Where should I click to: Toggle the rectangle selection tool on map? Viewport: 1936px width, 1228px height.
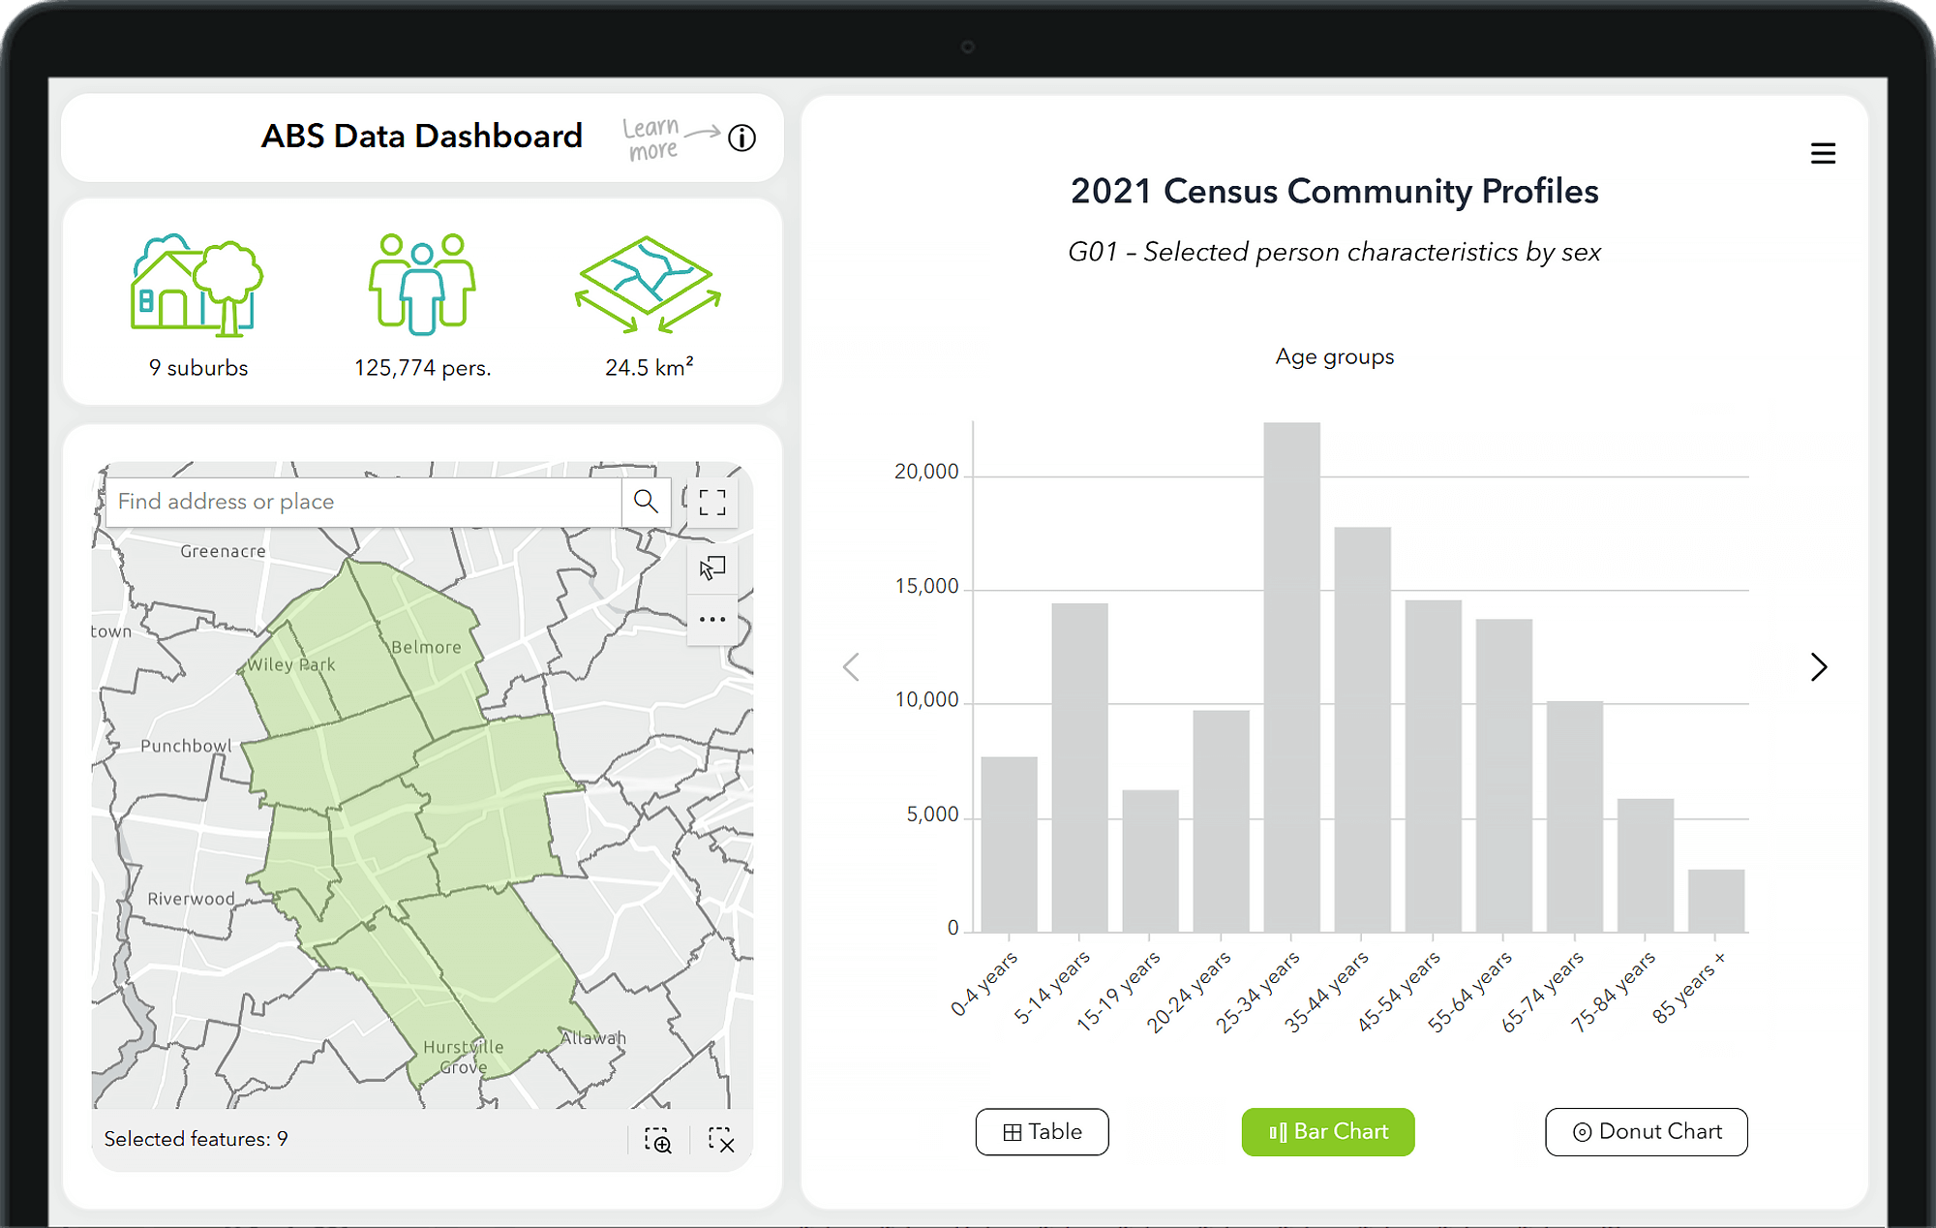(x=712, y=568)
